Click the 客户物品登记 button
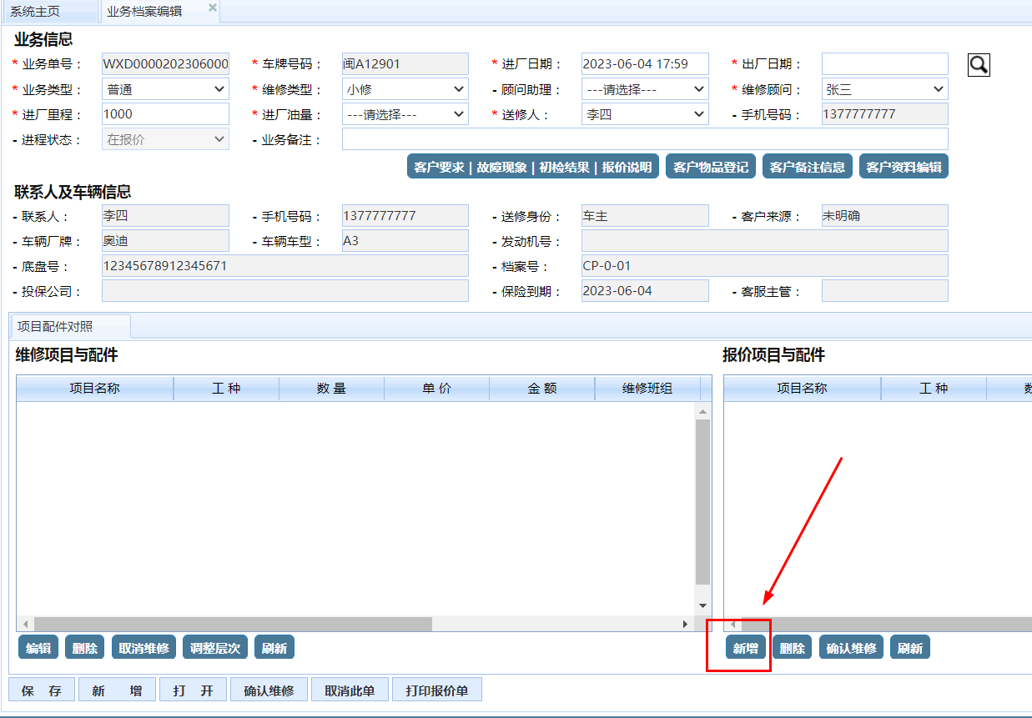Image resolution: width=1032 pixels, height=718 pixels. (711, 167)
